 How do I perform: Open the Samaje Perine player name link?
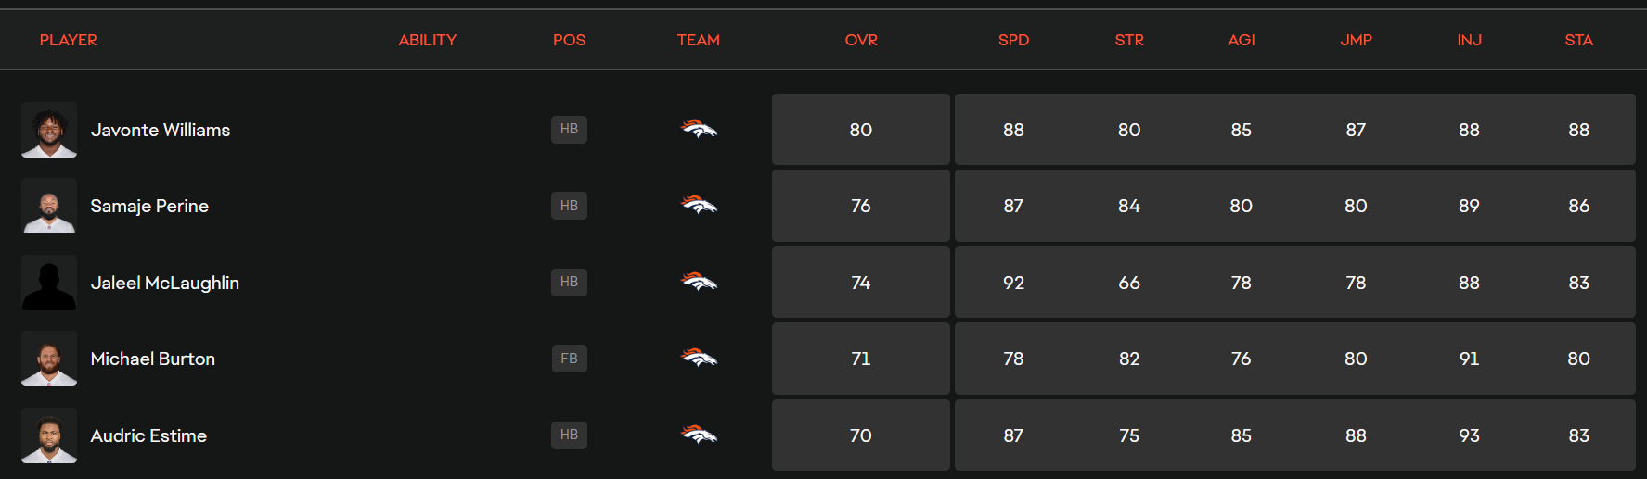point(149,206)
